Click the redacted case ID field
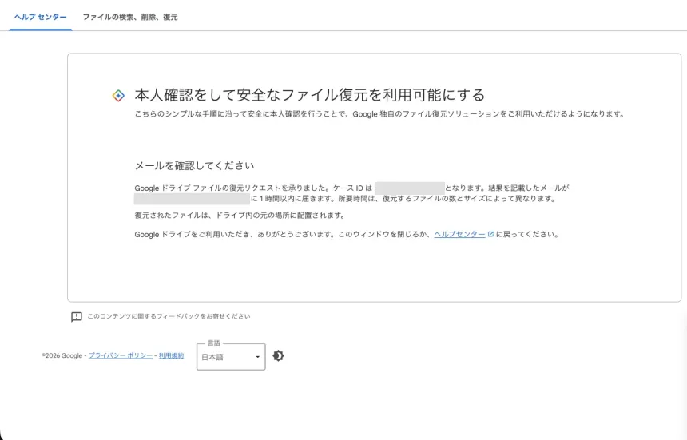This screenshot has width=687, height=440. coord(410,188)
